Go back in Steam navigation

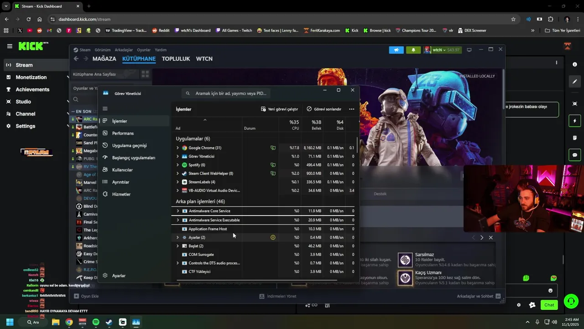(x=76, y=58)
